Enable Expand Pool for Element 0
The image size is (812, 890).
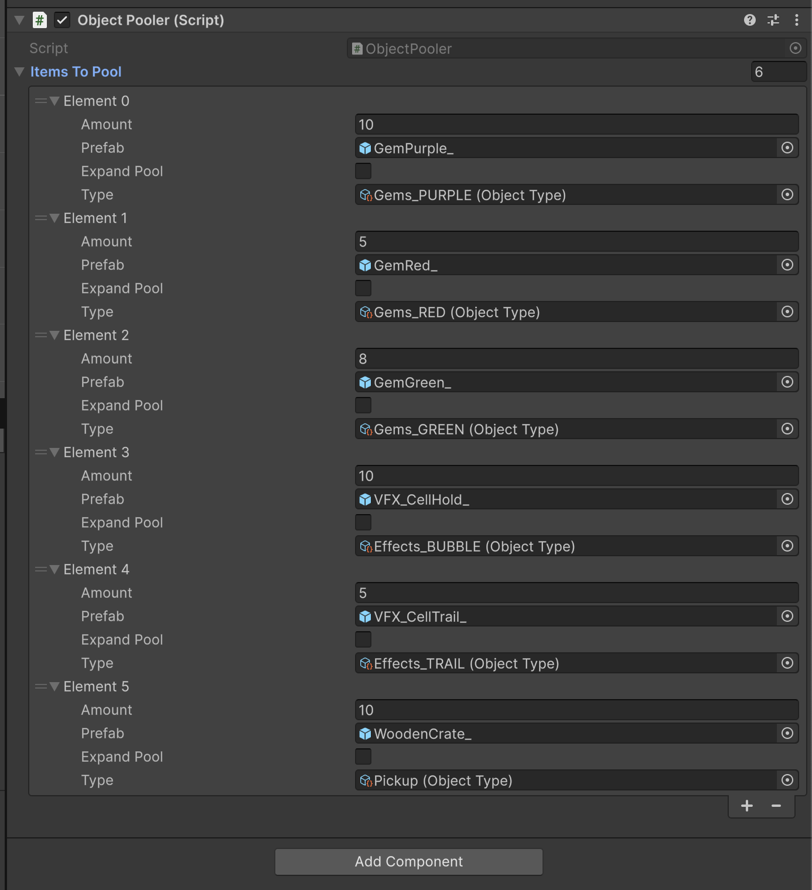pyautogui.click(x=363, y=171)
